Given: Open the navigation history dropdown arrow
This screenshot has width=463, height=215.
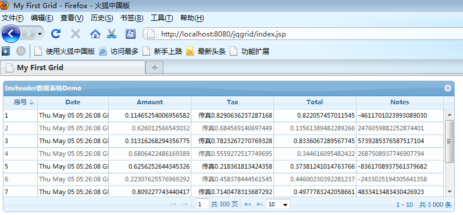Looking at the screenshot, I should tap(40, 34).
